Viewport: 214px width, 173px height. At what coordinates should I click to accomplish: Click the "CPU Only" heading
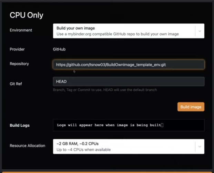(26, 15)
